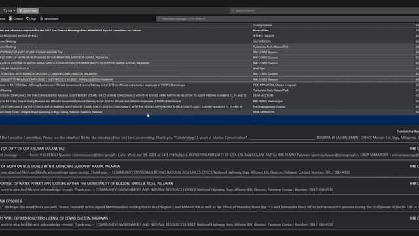Toggle the Tags quick filter

[x=31, y=19]
